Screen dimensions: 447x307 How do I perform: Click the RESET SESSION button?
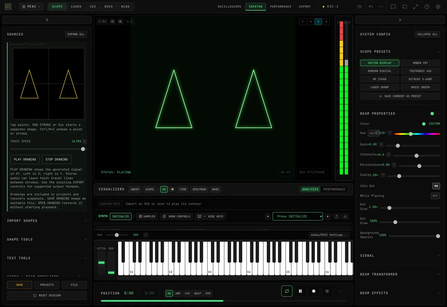(47, 295)
